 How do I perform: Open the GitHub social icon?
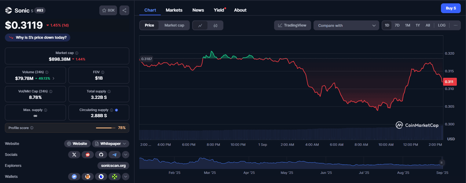pos(101,155)
